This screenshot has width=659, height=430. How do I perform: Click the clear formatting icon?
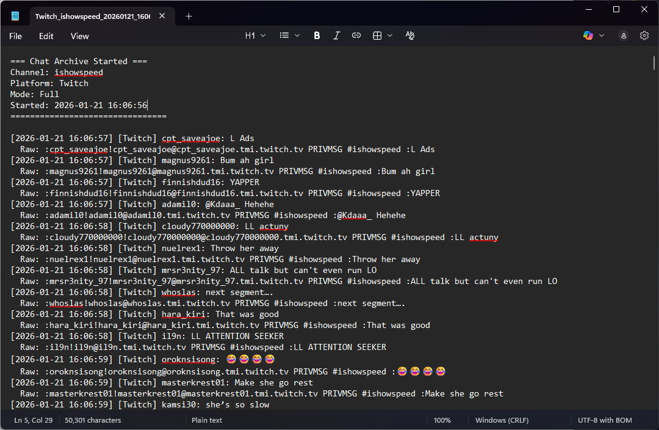pos(410,36)
